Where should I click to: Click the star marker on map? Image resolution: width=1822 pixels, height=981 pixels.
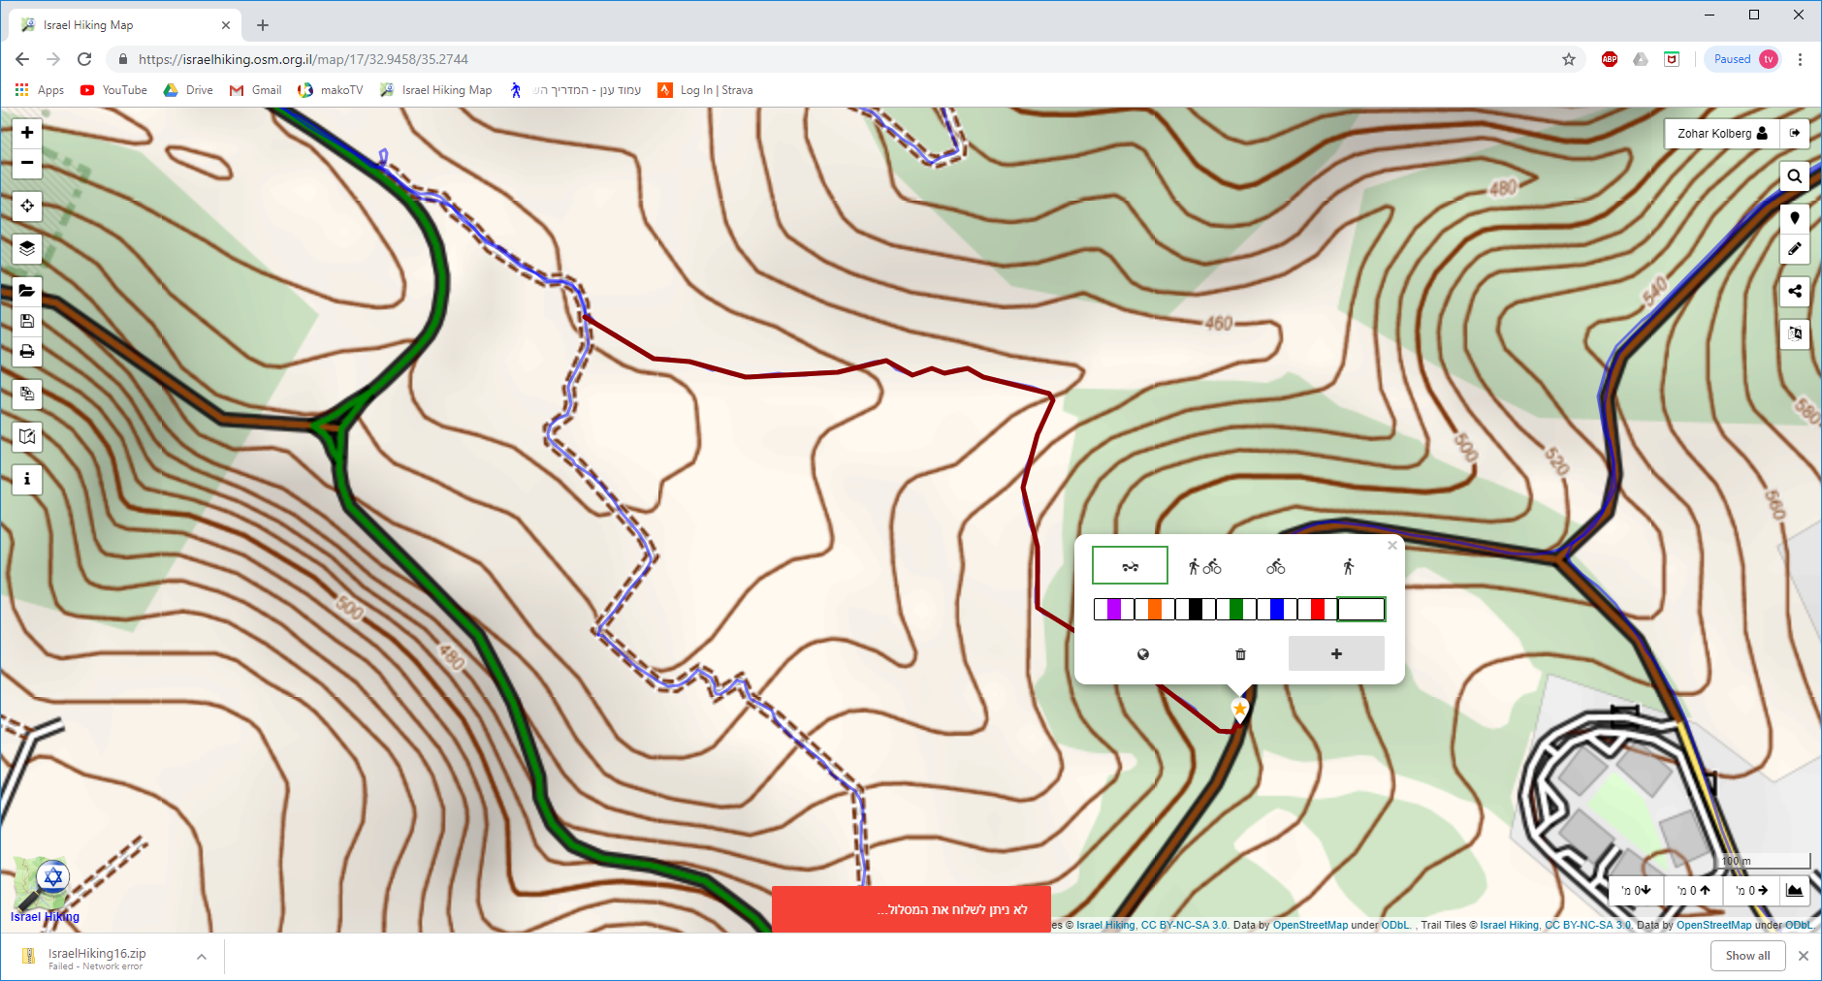coord(1239,709)
